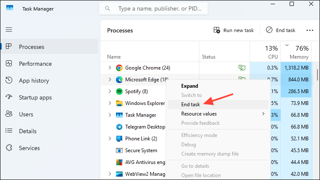Click the three-dot more options icon
The width and height of the screenshot is (320, 180).
pos(310,30)
